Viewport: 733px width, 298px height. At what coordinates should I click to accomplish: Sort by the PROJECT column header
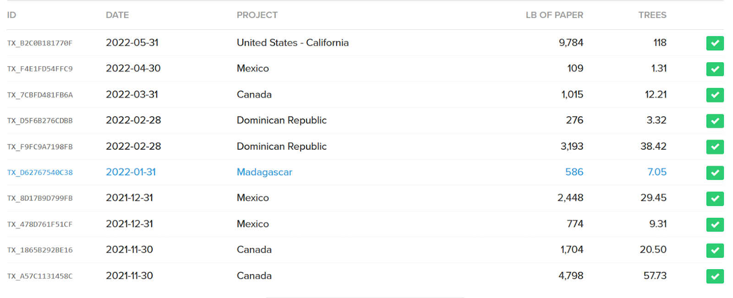(257, 15)
